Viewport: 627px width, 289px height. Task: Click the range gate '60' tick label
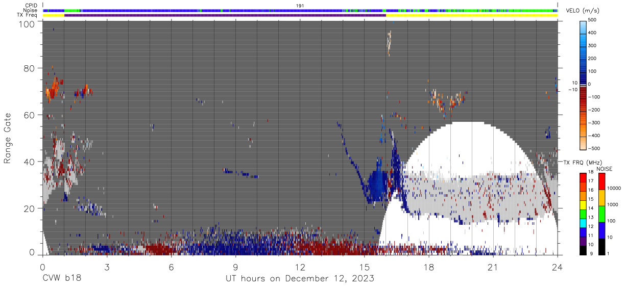coord(30,115)
